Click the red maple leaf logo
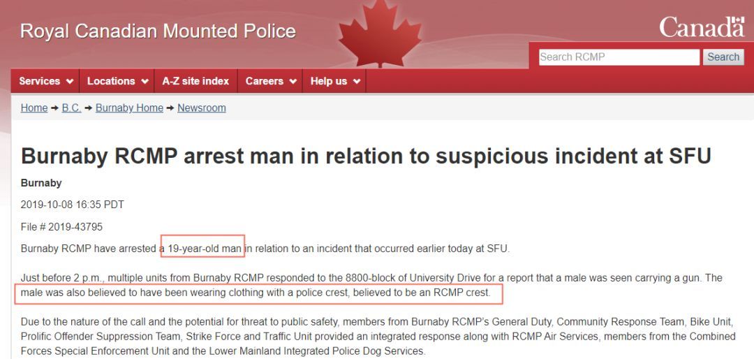The height and width of the screenshot is (359, 754). [380, 33]
